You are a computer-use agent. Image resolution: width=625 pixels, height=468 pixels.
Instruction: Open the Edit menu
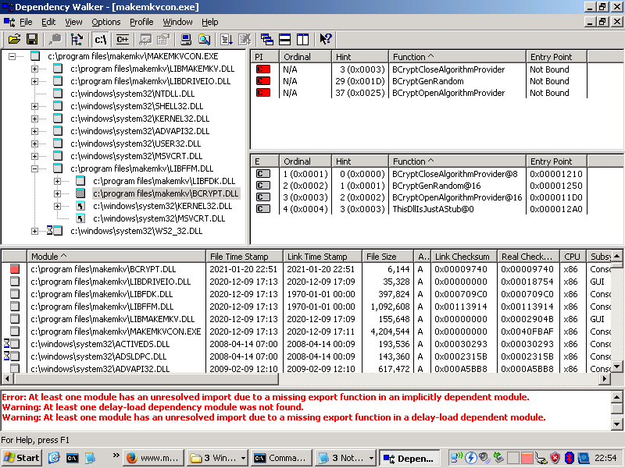[x=48, y=22]
